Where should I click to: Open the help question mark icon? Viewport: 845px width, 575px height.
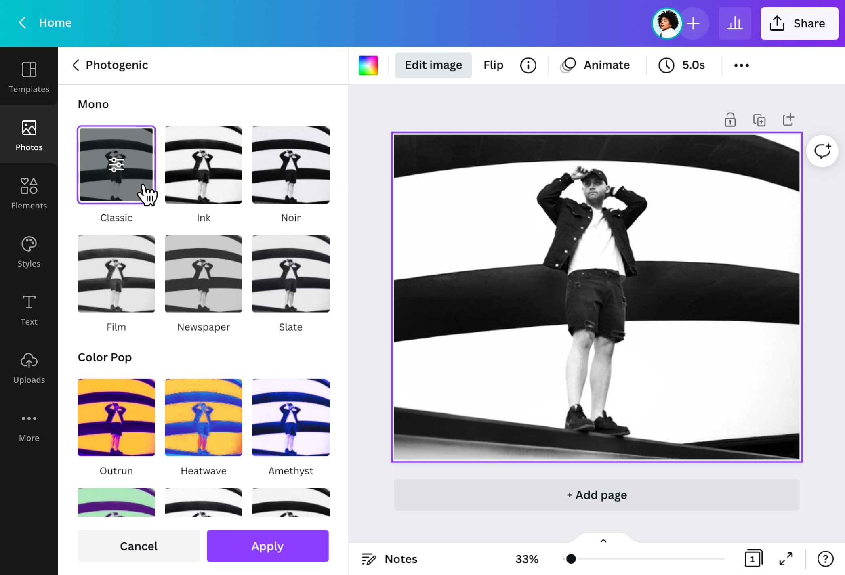coord(825,559)
